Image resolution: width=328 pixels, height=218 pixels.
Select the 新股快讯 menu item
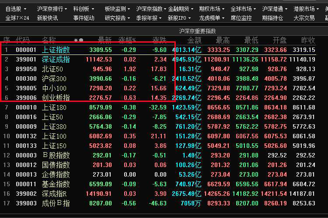(47, 18)
